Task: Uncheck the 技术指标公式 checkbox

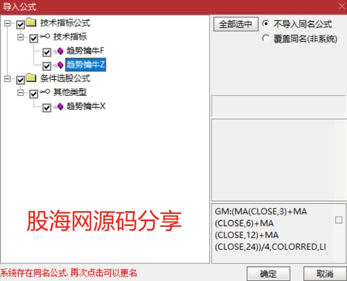Action: click(x=21, y=24)
